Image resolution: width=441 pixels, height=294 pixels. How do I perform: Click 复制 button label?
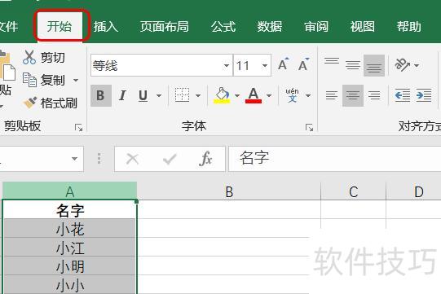tap(53, 81)
